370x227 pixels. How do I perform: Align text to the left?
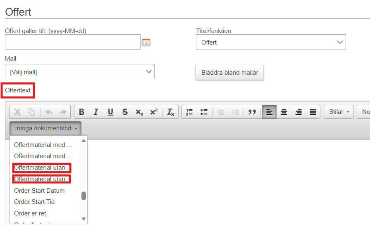point(269,112)
